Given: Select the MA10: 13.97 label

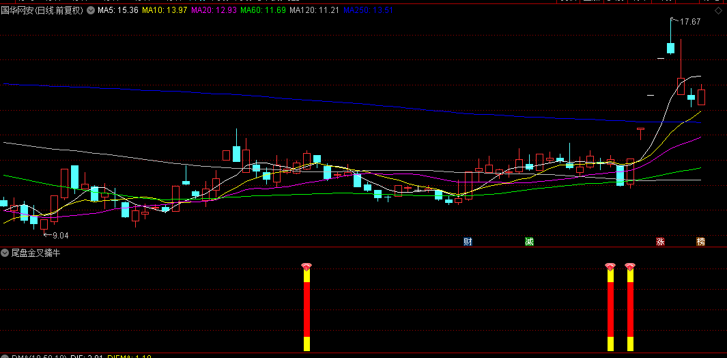Looking at the screenshot, I should pos(164,10).
